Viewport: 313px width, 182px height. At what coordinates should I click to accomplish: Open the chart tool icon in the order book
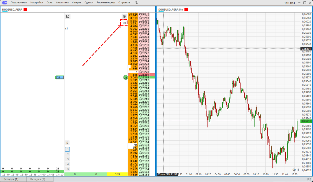68,17
